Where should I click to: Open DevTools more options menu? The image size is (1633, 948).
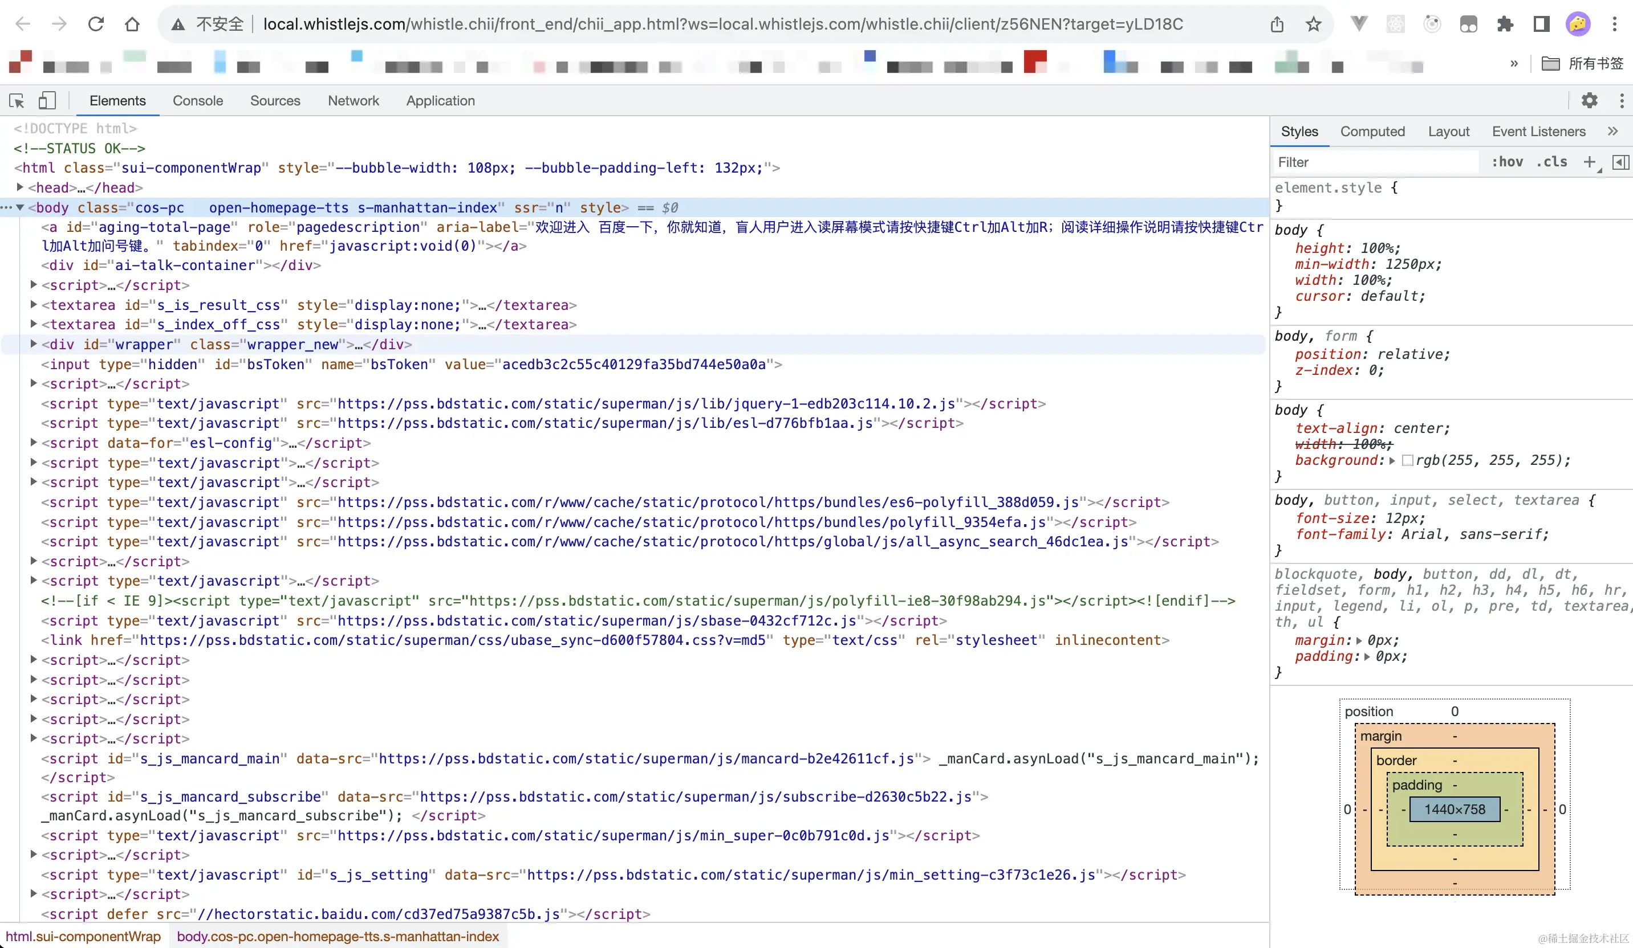point(1622,100)
